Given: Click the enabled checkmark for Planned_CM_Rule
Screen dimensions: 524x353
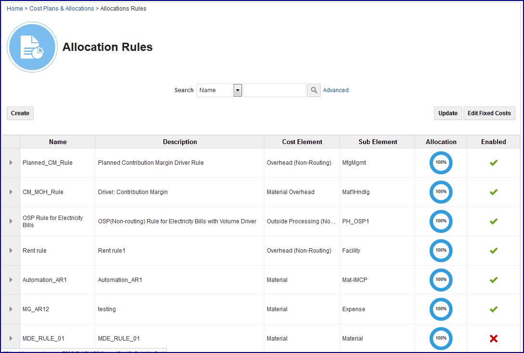Looking at the screenshot, I should click(x=493, y=163).
